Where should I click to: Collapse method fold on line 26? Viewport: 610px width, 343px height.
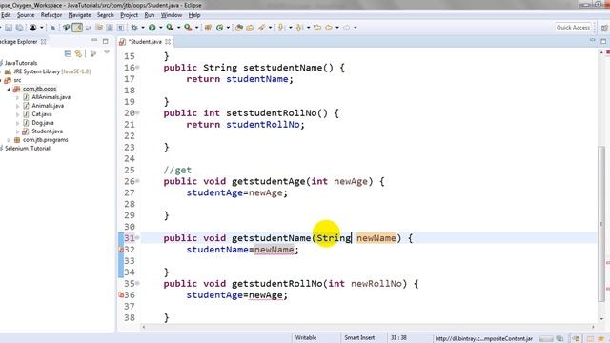point(137,181)
